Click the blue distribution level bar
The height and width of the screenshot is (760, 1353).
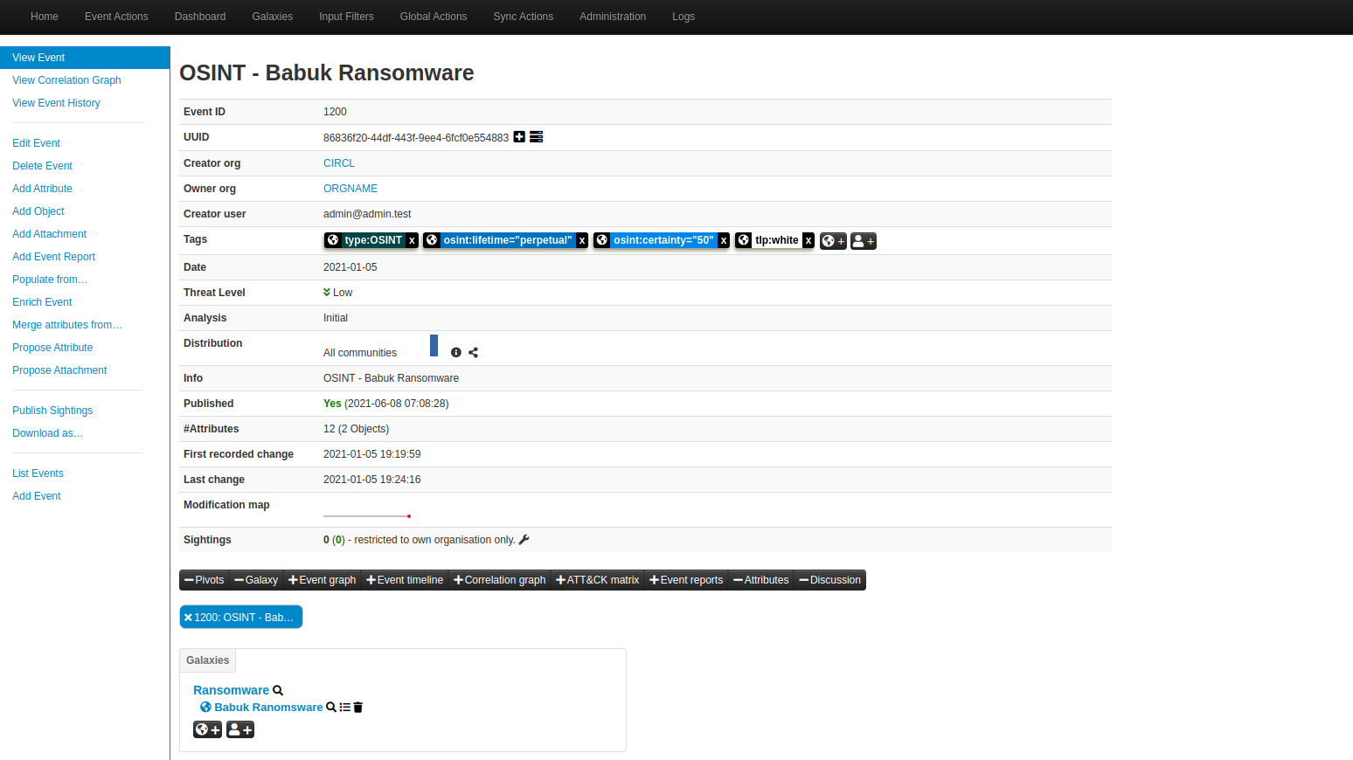tap(434, 345)
